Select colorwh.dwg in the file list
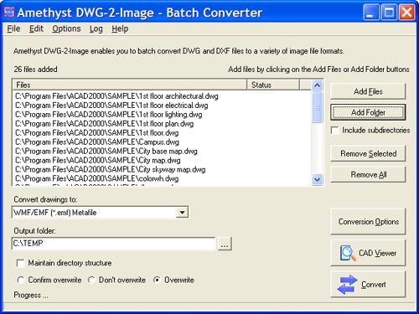419x314 pixels. pos(97,179)
